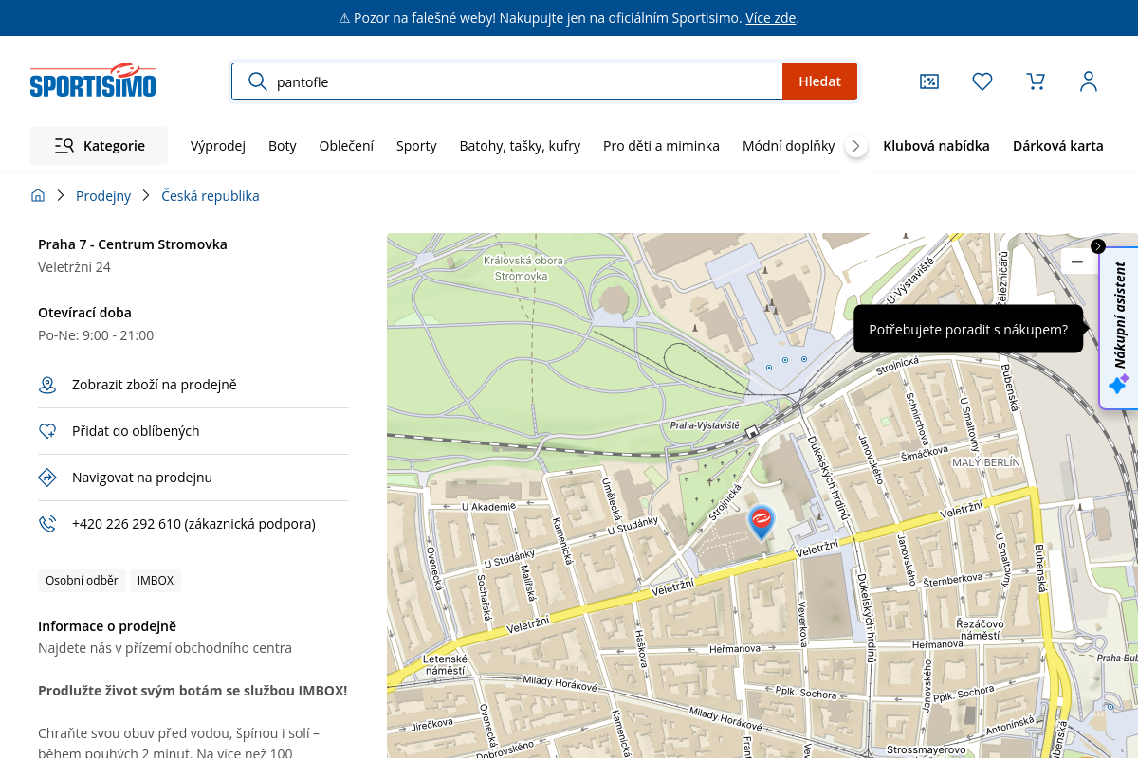Screen dimensions: 1138x758
Task: Open the favorites heart icon
Action: coord(982,81)
